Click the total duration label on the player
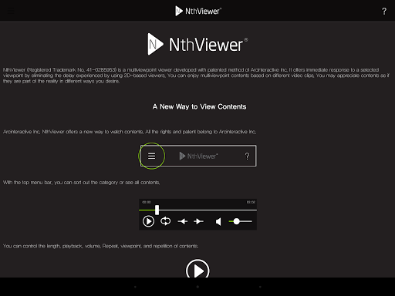This screenshot has width=395, height=296. (x=251, y=202)
